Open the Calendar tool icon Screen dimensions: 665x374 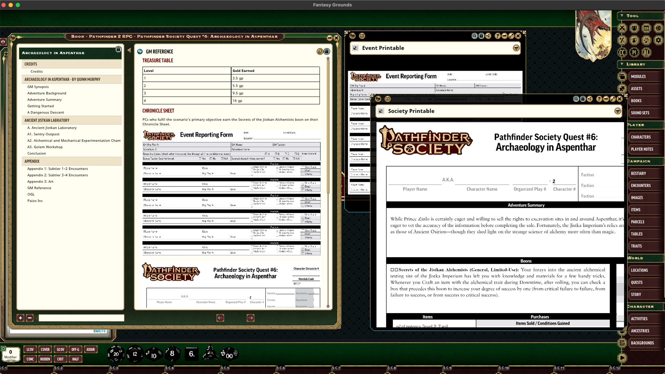[647, 28]
